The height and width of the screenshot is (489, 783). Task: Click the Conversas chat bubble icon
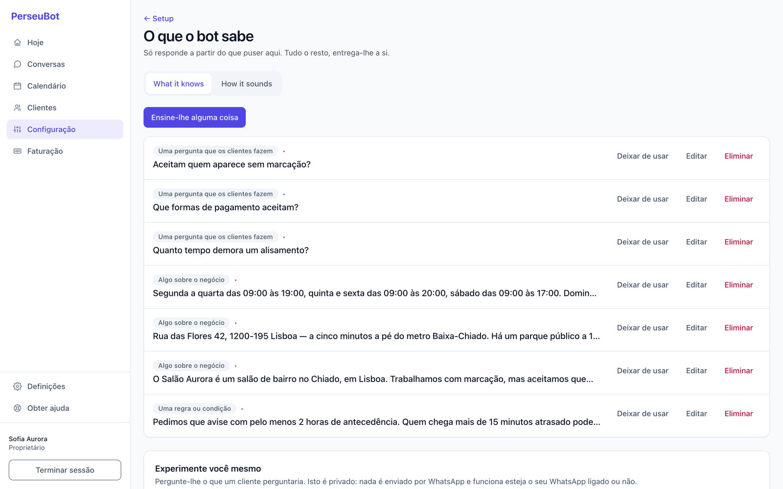[18, 64]
